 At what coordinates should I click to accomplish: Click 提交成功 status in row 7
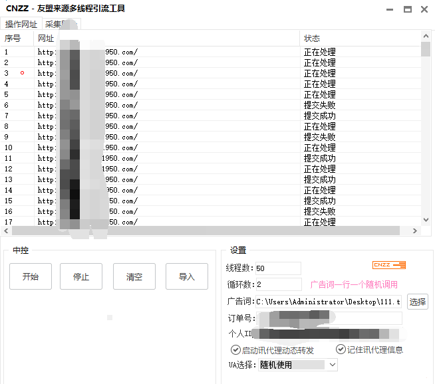pyautogui.click(x=319, y=116)
